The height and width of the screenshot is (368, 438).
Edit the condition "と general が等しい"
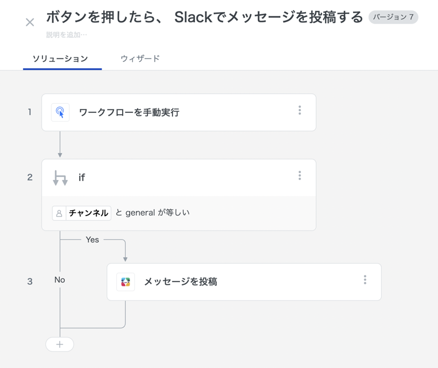coord(152,213)
